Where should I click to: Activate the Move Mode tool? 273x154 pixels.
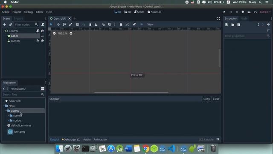58,24
